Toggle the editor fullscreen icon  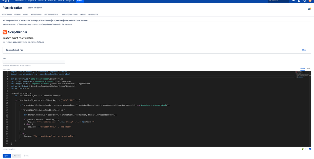click(308, 149)
